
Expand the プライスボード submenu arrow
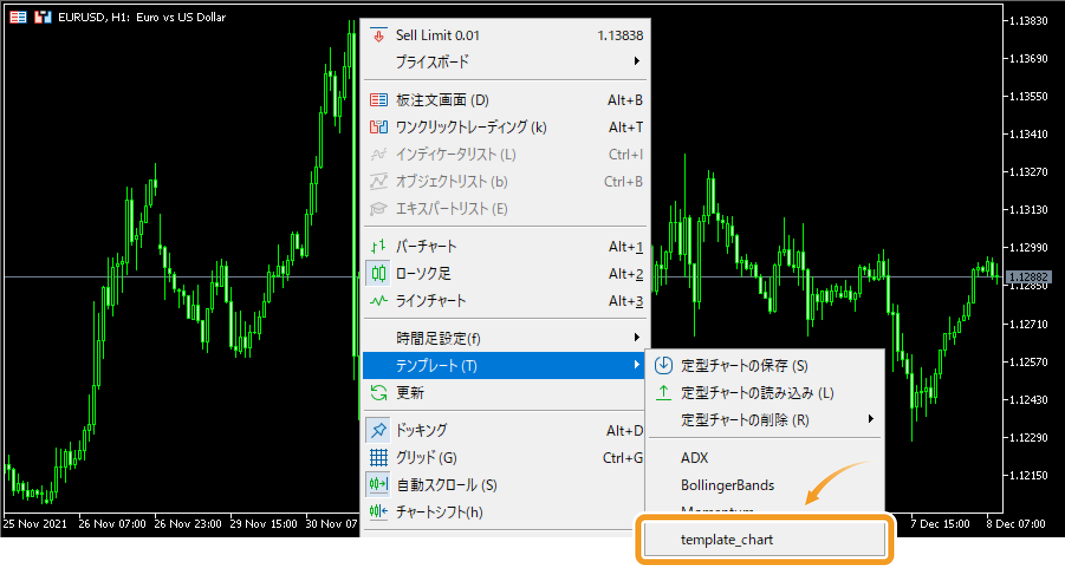coord(637,61)
